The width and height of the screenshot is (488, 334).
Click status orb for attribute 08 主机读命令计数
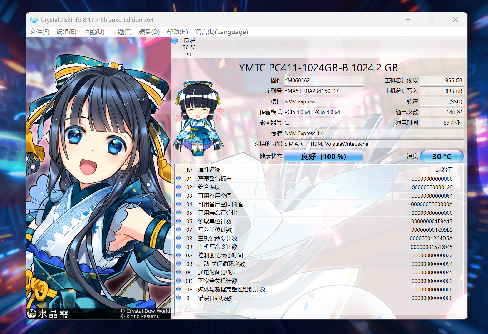[x=178, y=238]
